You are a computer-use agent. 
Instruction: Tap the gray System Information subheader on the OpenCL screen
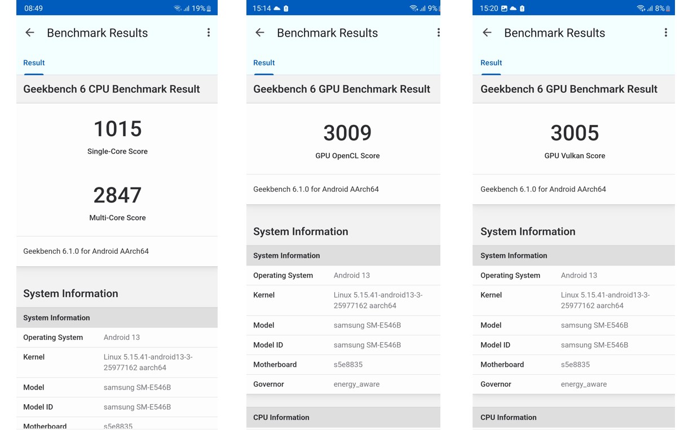point(343,256)
